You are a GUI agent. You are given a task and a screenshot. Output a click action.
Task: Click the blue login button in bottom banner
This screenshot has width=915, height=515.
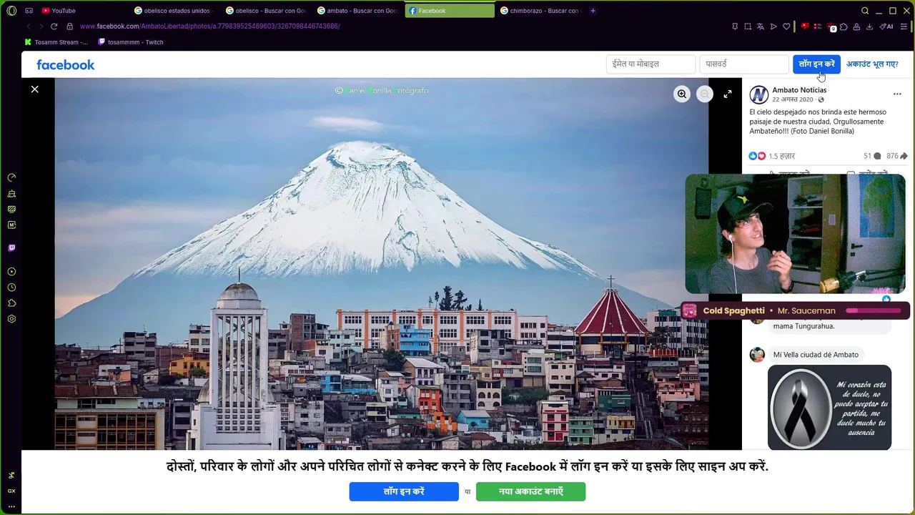point(404,491)
